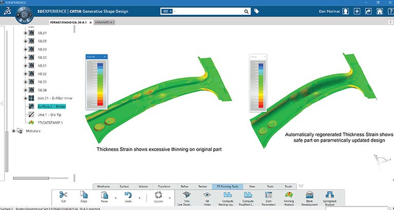
Task: Open the Blank Development tool
Action: click(x=310, y=194)
